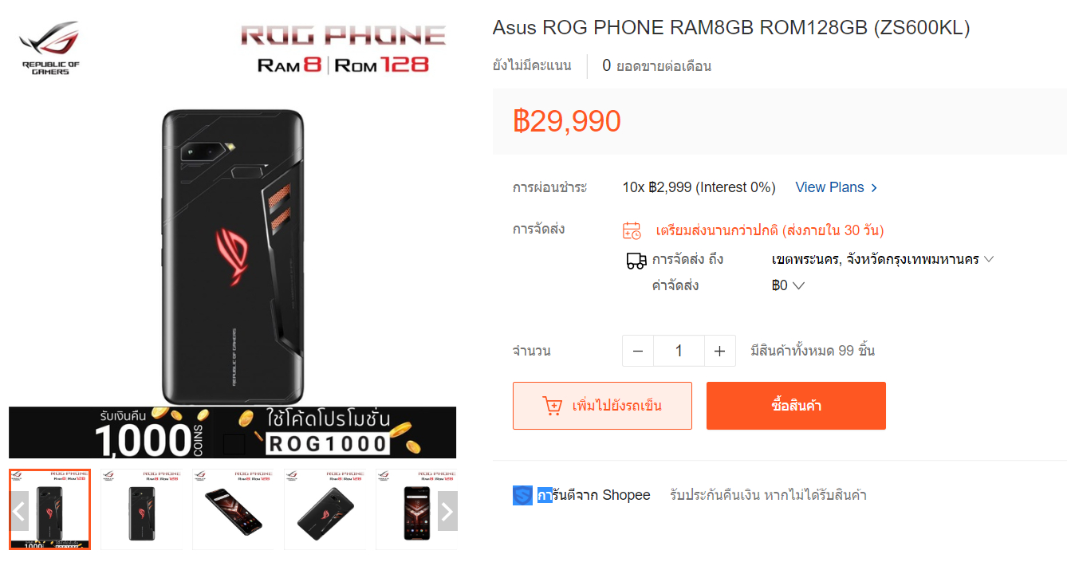Open View Plans installment link
1067x562 pixels.
837,187
